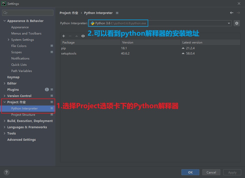Click the upgrade package arrow icon
245x178 pixels.
77,36
